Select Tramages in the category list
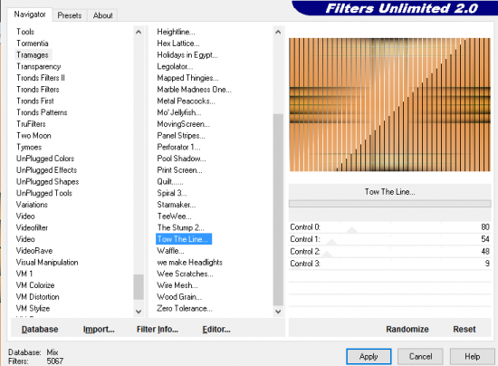The width and height of the screenshot is (498, 366). (x=33, y=55)
